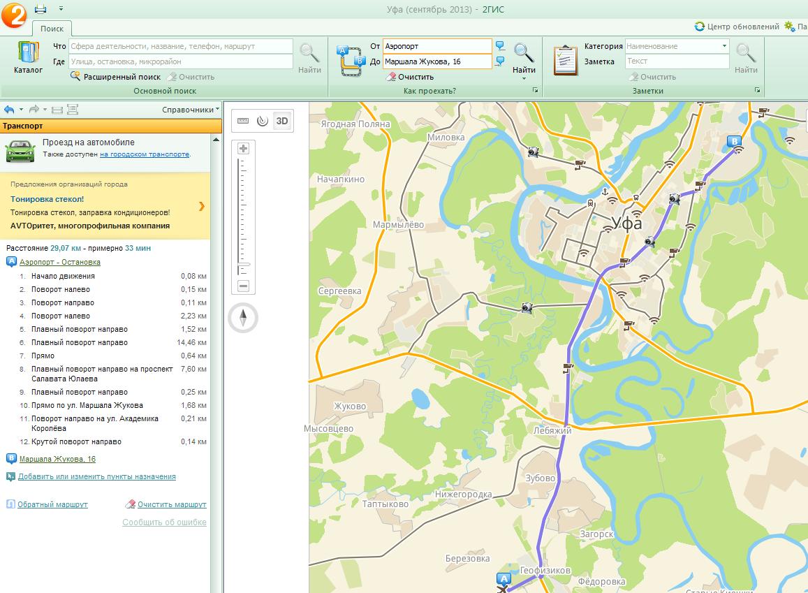Open the Каталог catalog icon
808x593 pixels.
coord(28,58)
